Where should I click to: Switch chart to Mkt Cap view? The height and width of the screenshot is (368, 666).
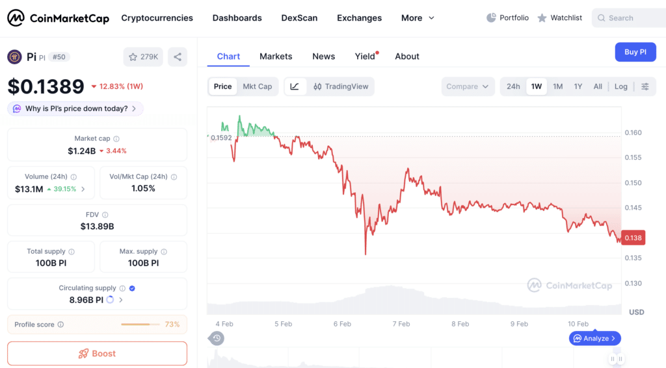tap(258, 86)
